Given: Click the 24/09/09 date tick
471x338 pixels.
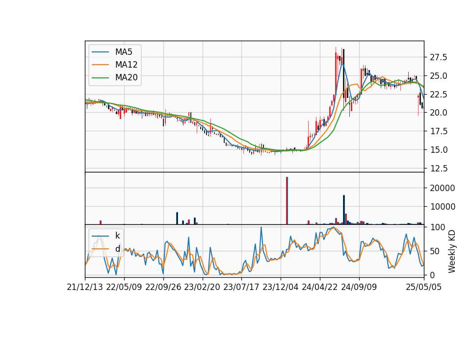Looking at the screenshot, I should pyautogui.click(x=359, y=287).
